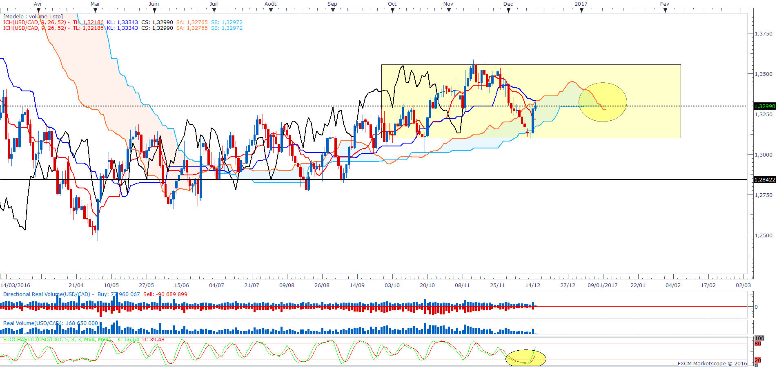This screenshot has width=777, height=367.
Task: Select the Juin month marker at the top
Action: [x=154, y=4]
